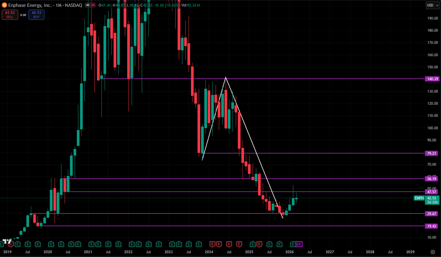441x257 pixels.
Task: Click the 2021 time axis label
Action: pos(88,252)
